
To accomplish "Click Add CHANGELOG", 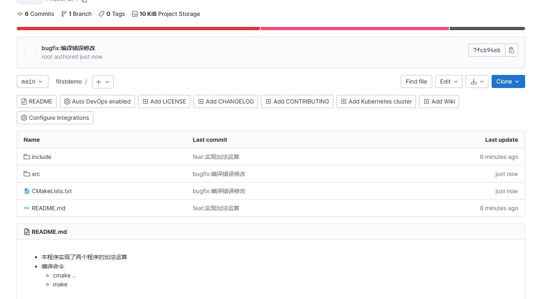I will [226, 101].
